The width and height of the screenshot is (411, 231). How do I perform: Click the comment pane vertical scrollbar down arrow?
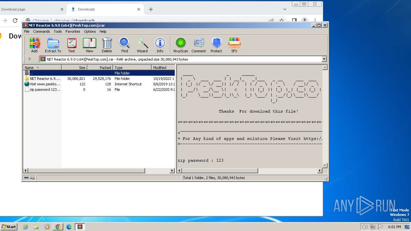(x=325, y=166)
